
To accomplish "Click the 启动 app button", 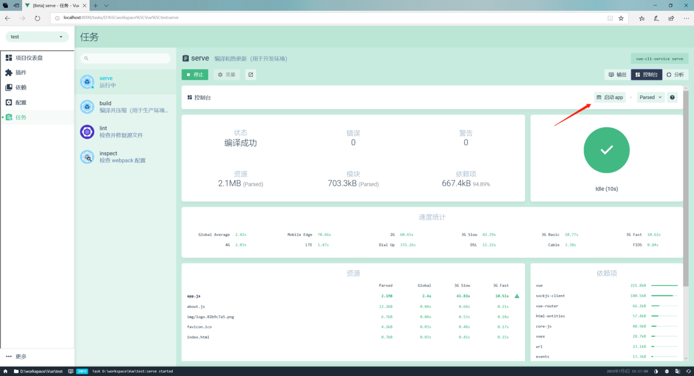I will point(610,97).
